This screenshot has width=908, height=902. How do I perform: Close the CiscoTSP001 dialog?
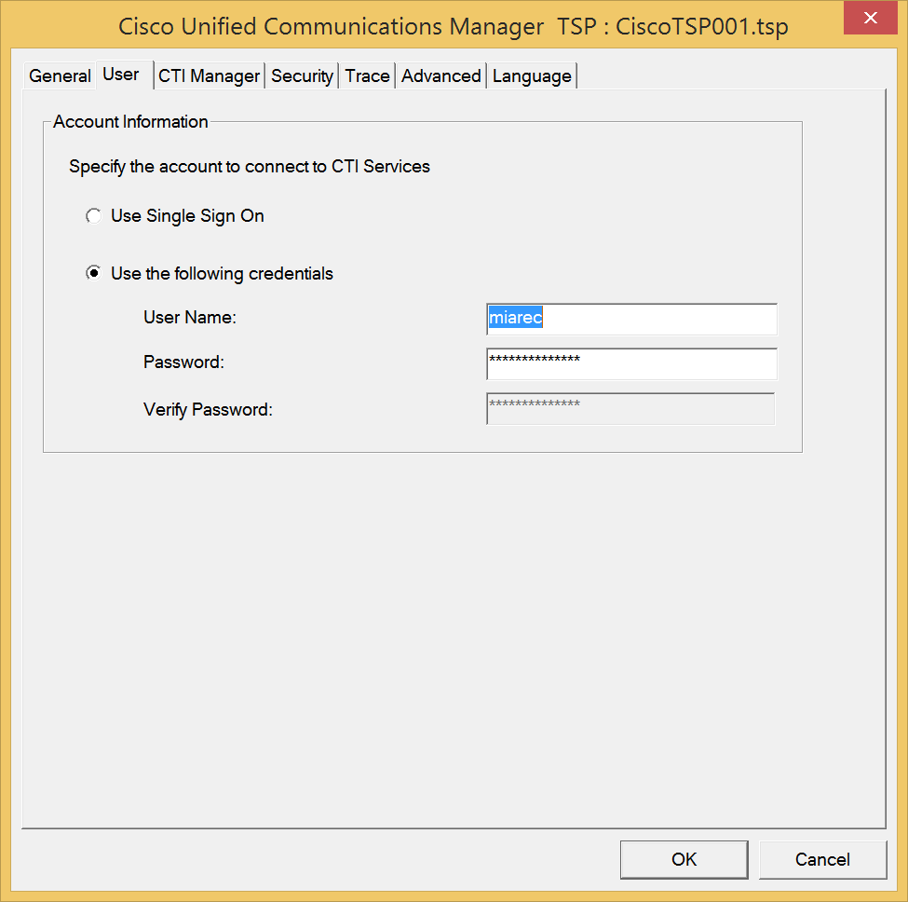click(x=870, y=18)
